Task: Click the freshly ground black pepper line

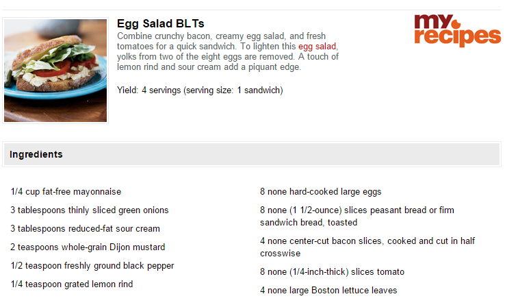Action: click(x=92, y=266)
